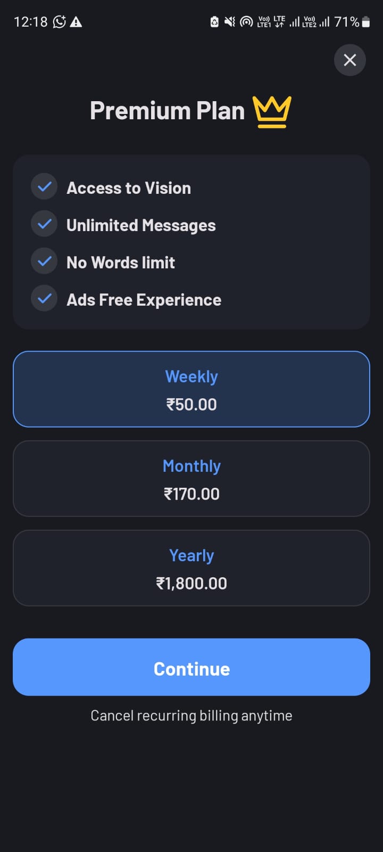Screen dimensions: 383x852
Task: Tap the Access to Vision label
Action: [x=129, y=188]
